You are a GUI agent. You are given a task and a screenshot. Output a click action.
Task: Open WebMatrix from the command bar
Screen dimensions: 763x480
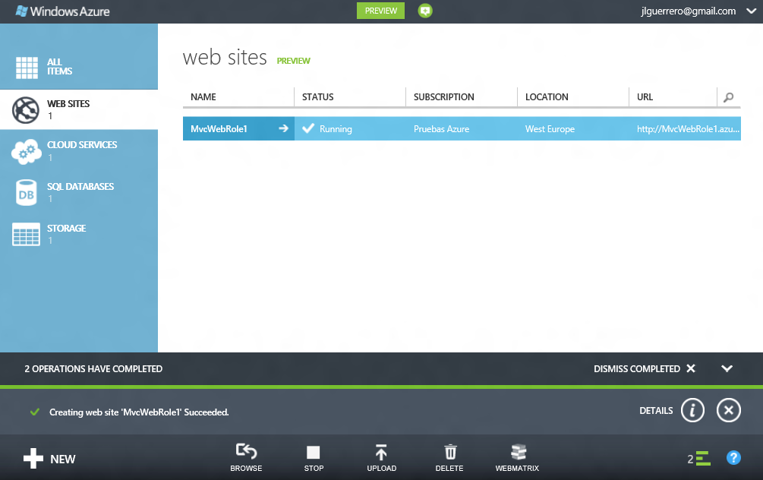point(517,452)
